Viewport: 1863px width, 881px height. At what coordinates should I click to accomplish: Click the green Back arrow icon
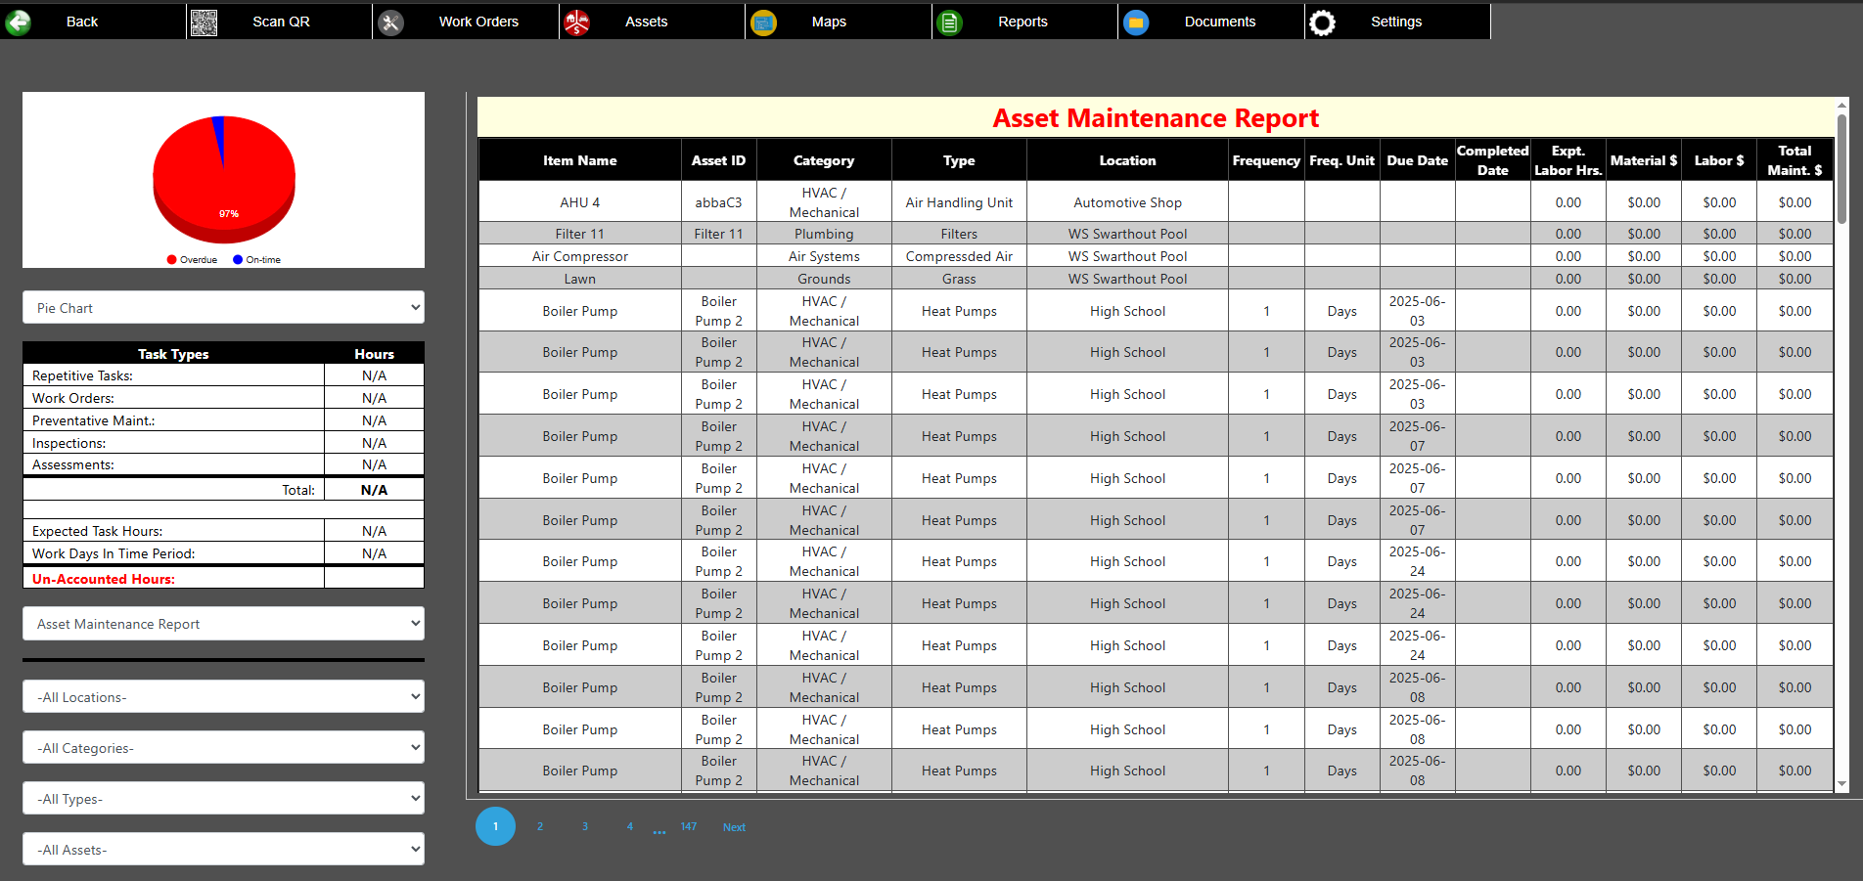click(x=19, y=22)
